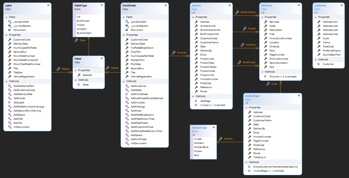Viewport: 349px width, 178px height.
Task: Select the QuickSelectText property in Customer
Action: point(332,54)
